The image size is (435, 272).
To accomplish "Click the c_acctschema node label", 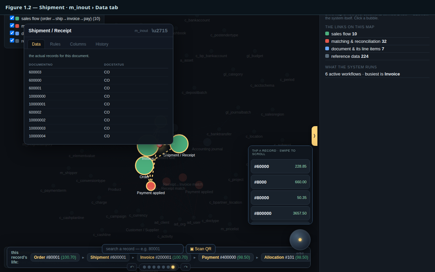I will (262, 85).
